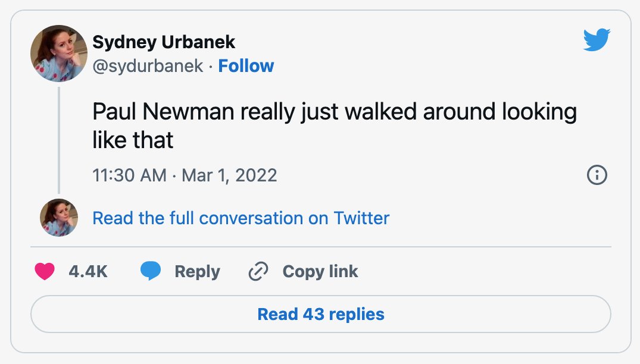The height and width of the screenshot is (364, 640).
Task: Click the blue reply speech bubble icon
Action: point(151,271)
